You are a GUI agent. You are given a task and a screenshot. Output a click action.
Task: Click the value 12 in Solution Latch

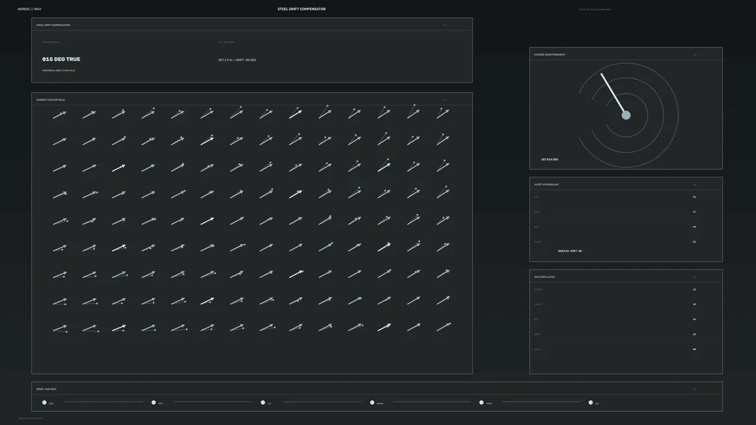[695, 289]
